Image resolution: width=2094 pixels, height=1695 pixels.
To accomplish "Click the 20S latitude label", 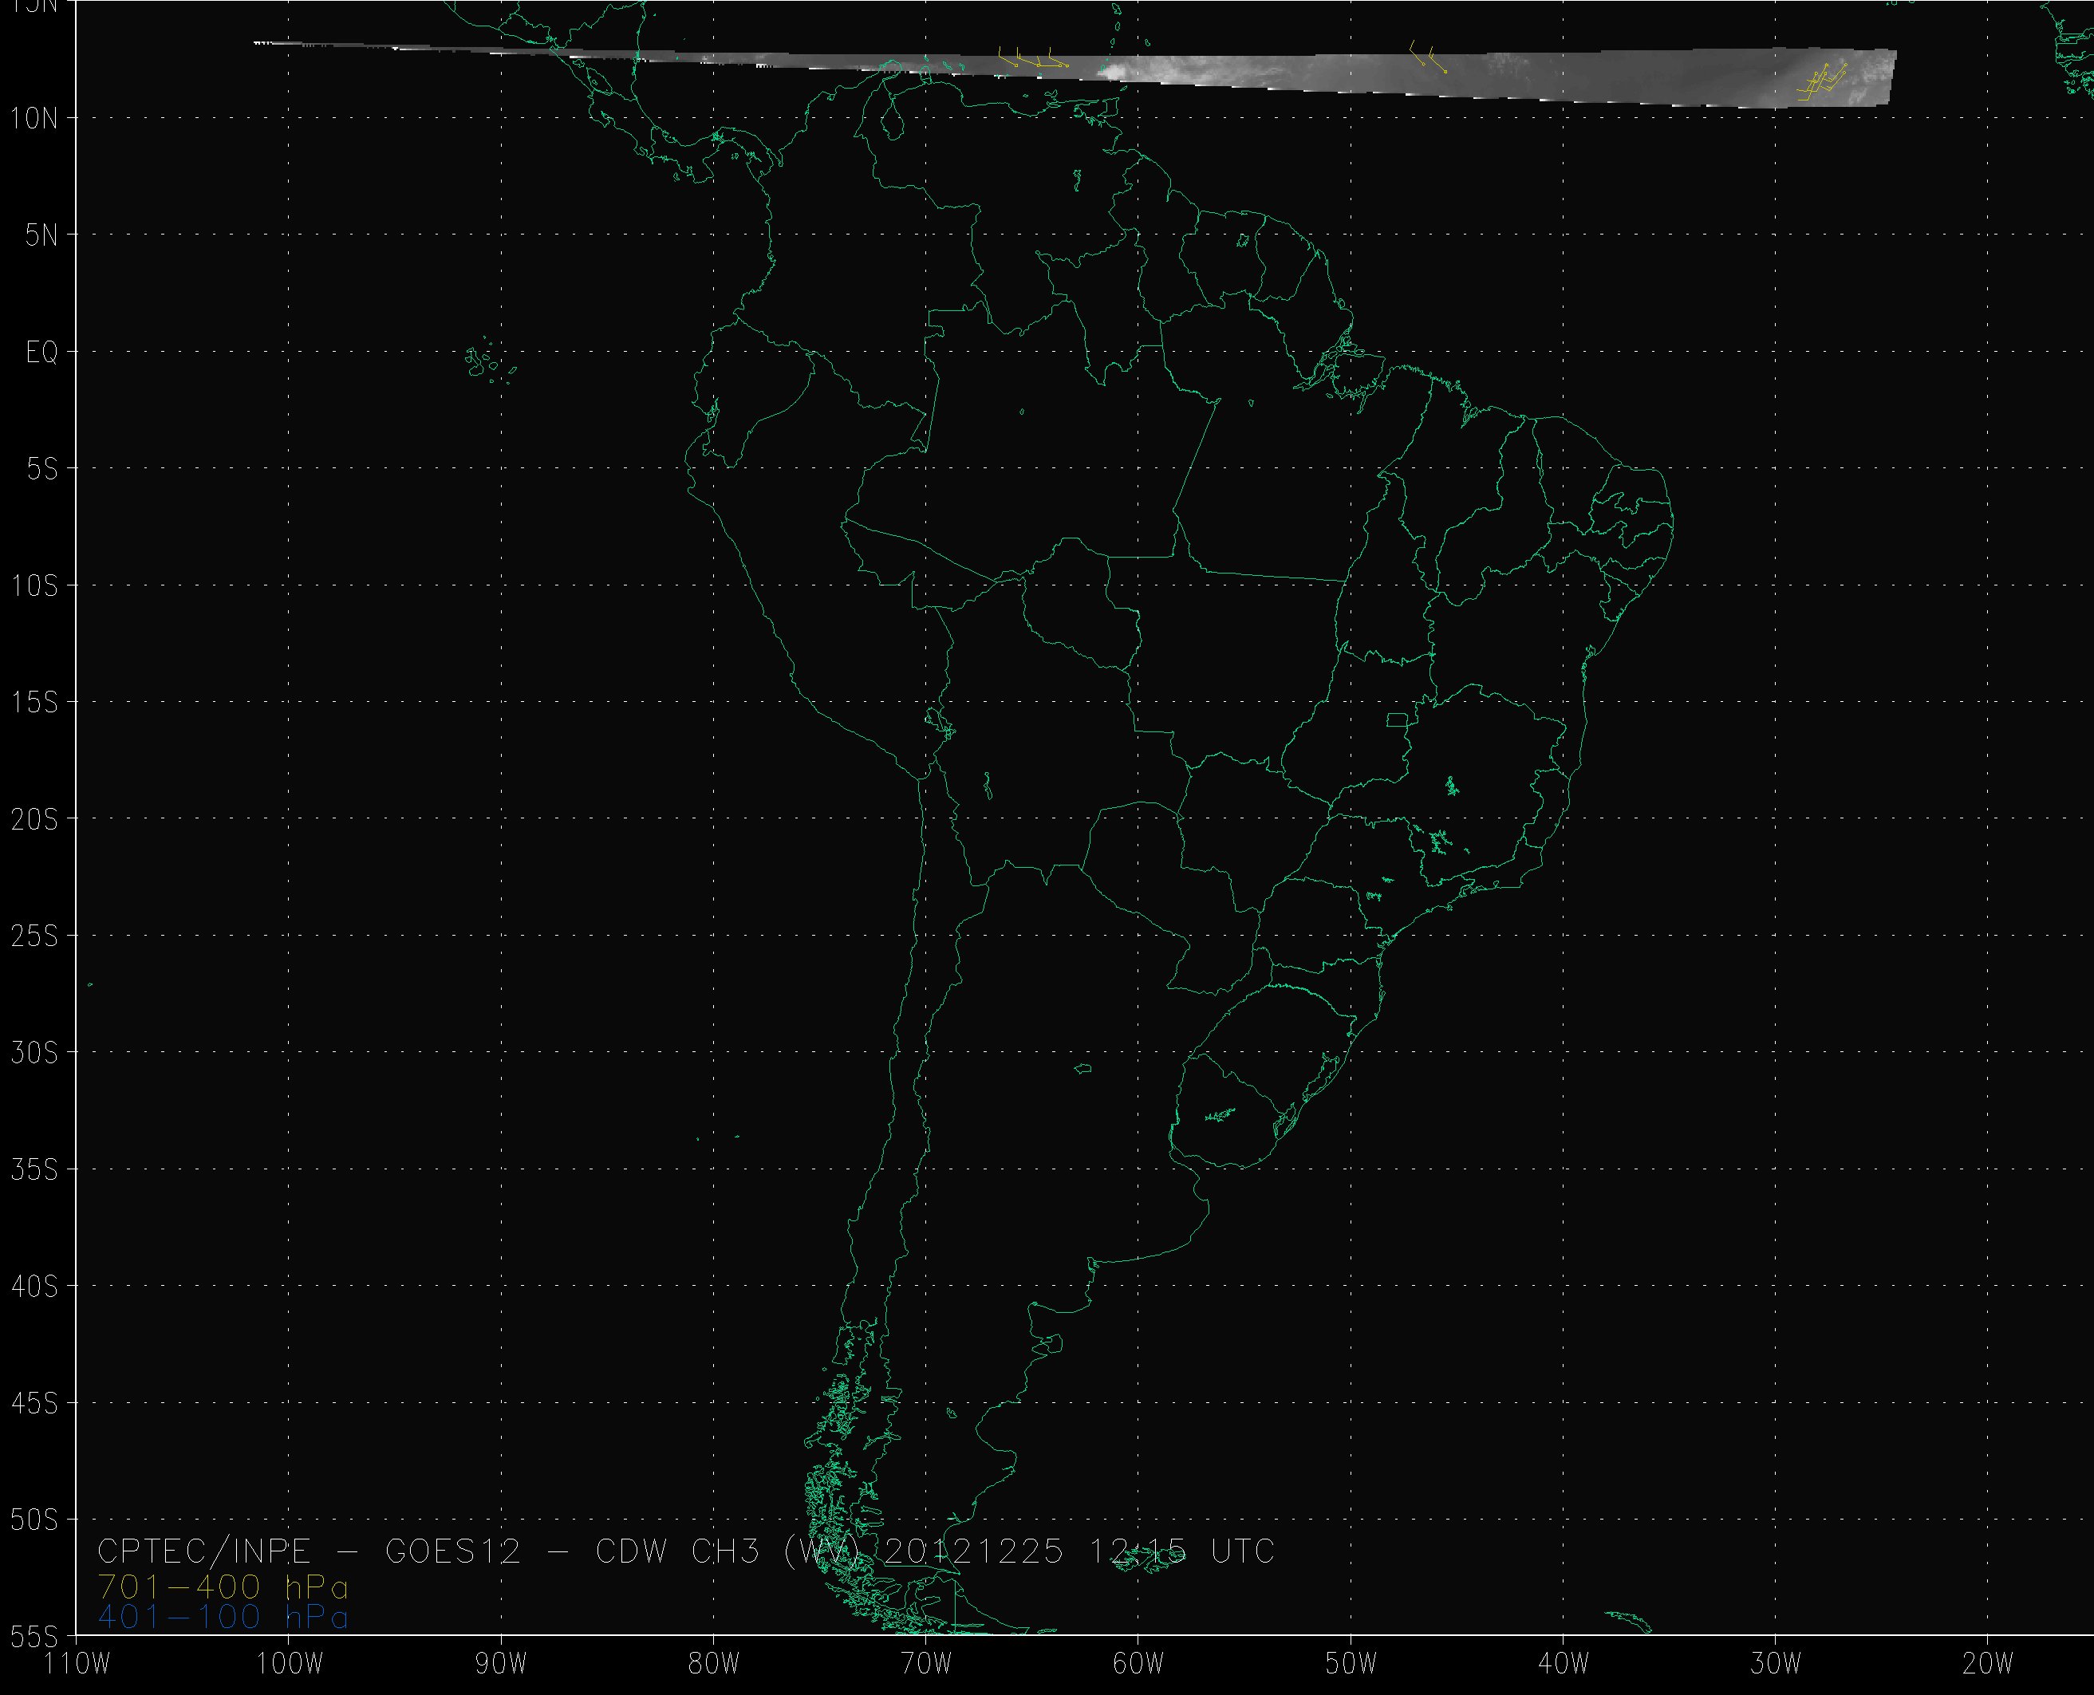I will click(x=34, y=819).
